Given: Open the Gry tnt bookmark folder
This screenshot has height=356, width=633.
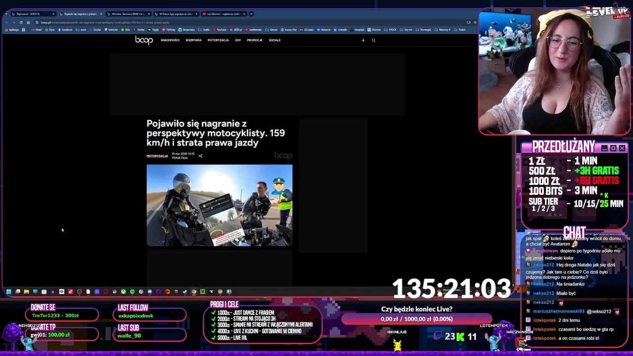Looking at the screenshot, I should tap(406, 30).
